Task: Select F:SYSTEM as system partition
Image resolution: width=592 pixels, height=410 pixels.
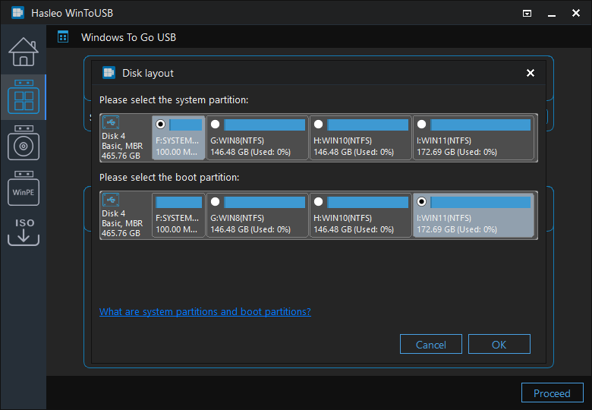Action: coord(160,124)
